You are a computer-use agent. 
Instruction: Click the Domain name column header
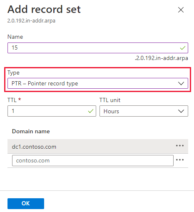[x=31, y=131]
